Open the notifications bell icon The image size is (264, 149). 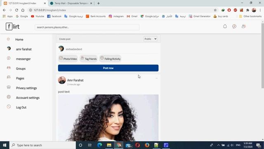[225, 26]
